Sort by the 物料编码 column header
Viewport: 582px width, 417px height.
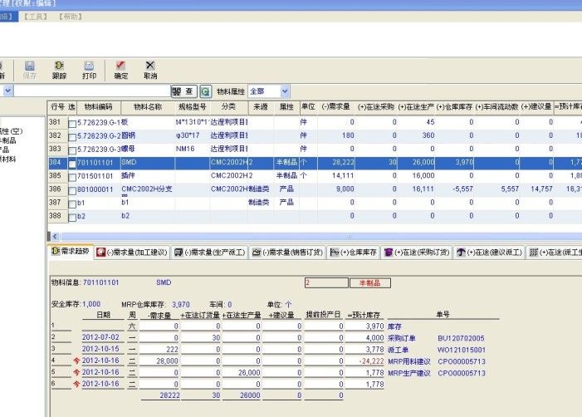(x=98, y=108)
